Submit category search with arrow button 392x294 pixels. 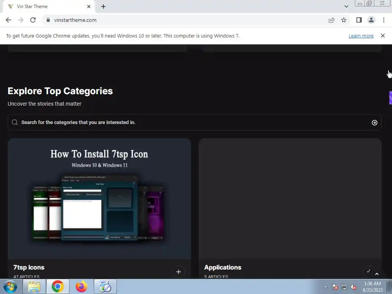tap(374, 122)
